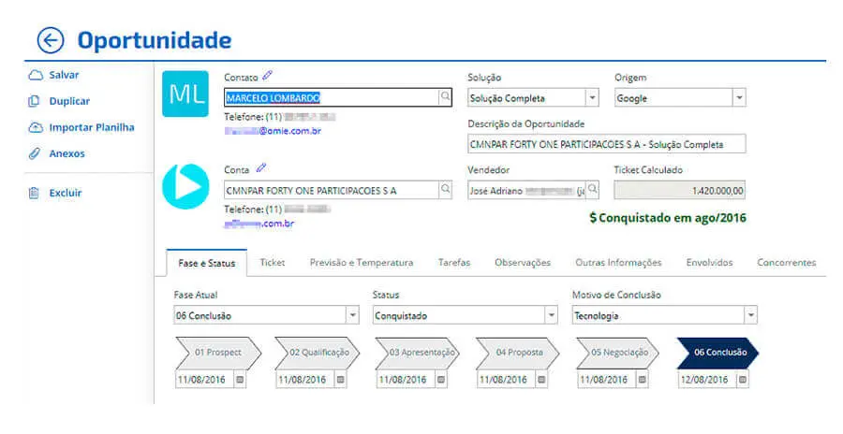Click the ML contact avatar

pos(185,94)
